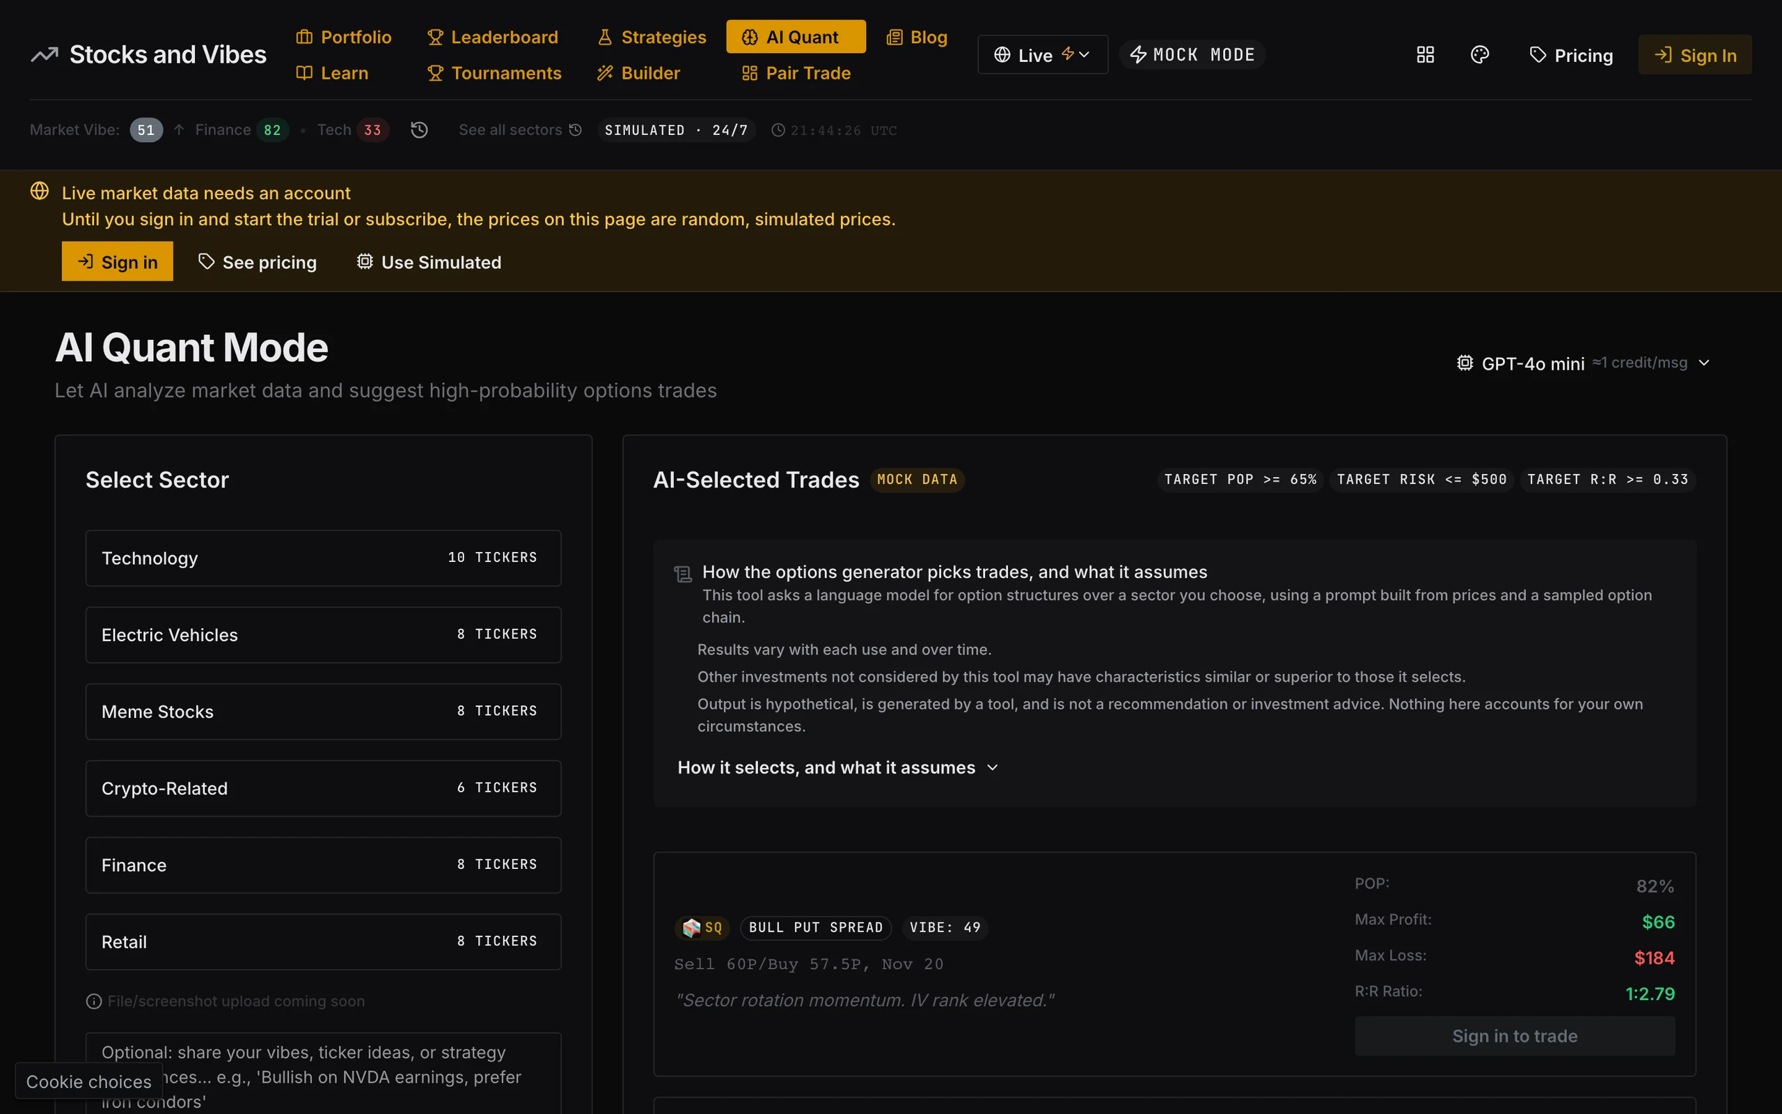This screenshot has width=1782, height=1114.
Task: Click the Market Vibe 51 score badge
Action: coord(145,130)
